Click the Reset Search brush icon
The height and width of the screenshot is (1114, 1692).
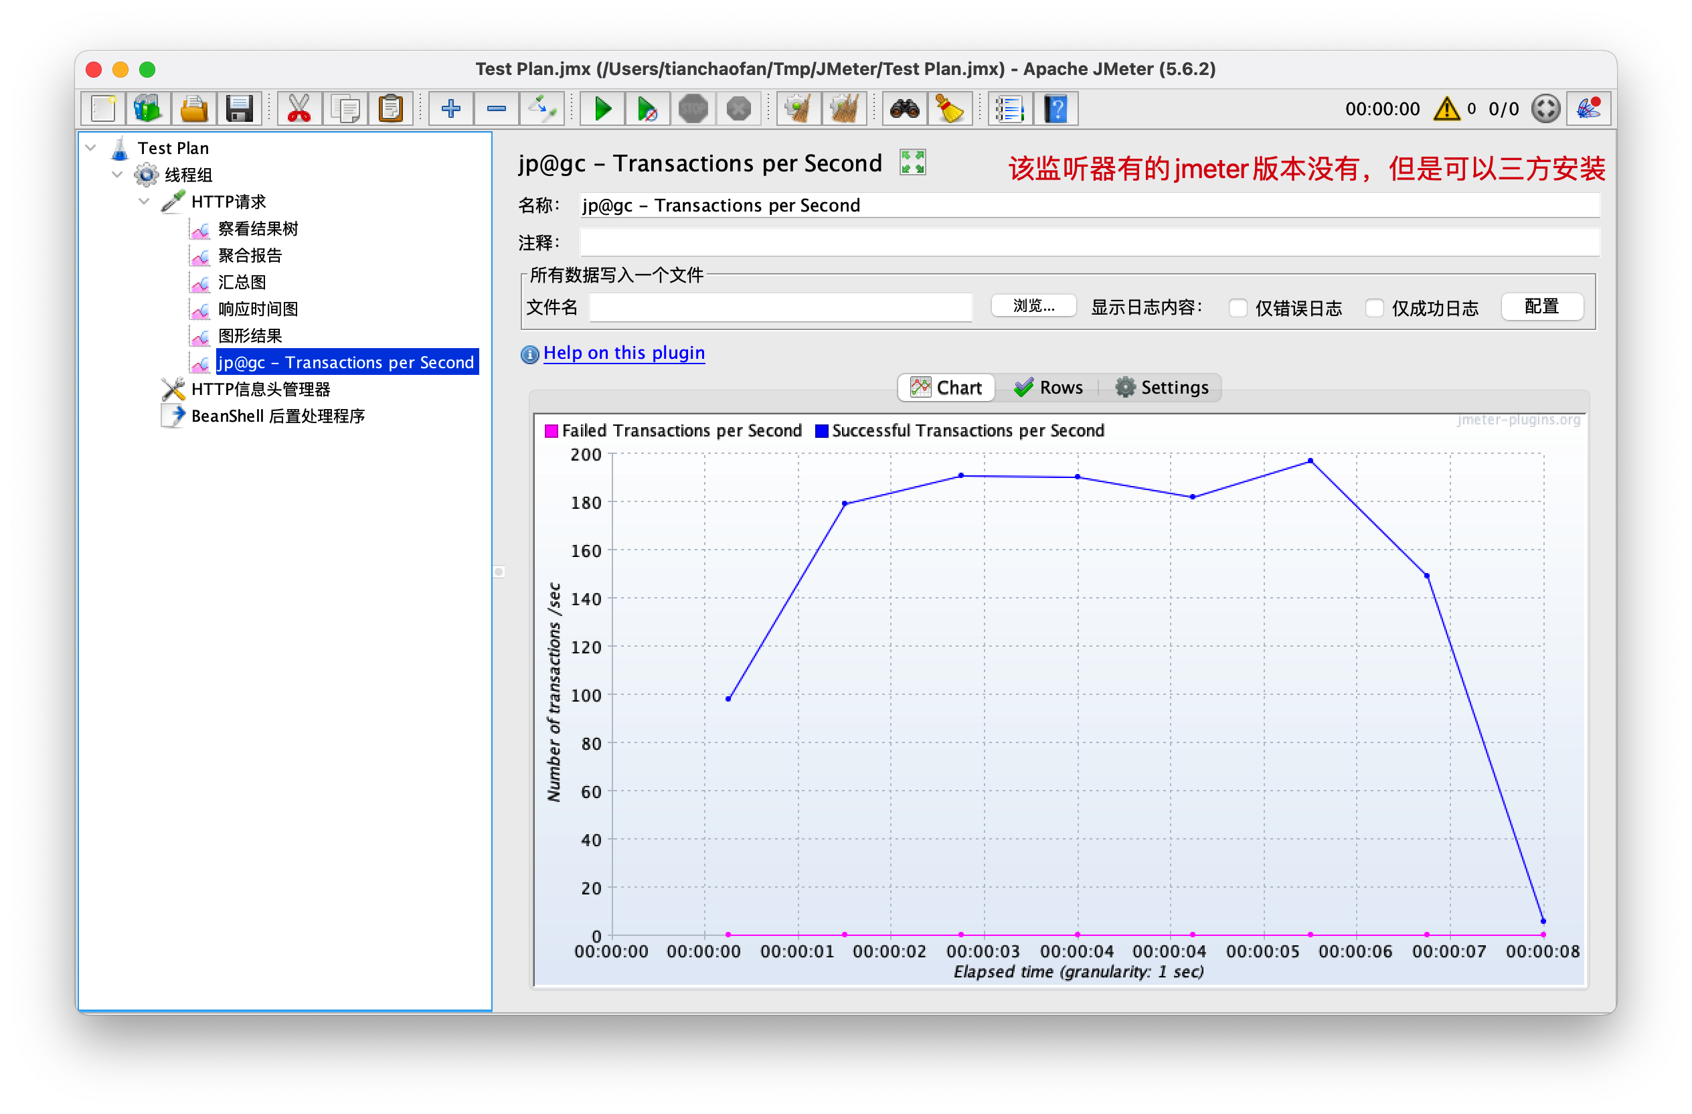[950, 108]
